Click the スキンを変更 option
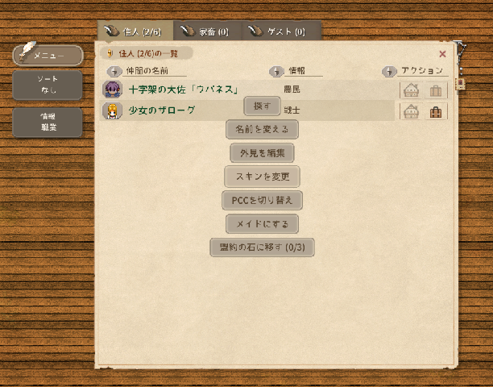This screenshot has width=493, height=387. [262, 176]
